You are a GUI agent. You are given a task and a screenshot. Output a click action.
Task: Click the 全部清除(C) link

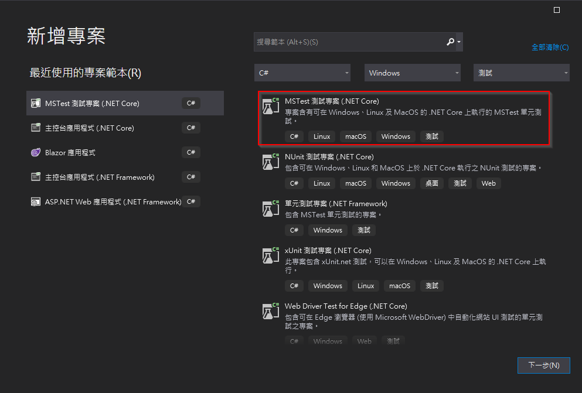[550, 47]
